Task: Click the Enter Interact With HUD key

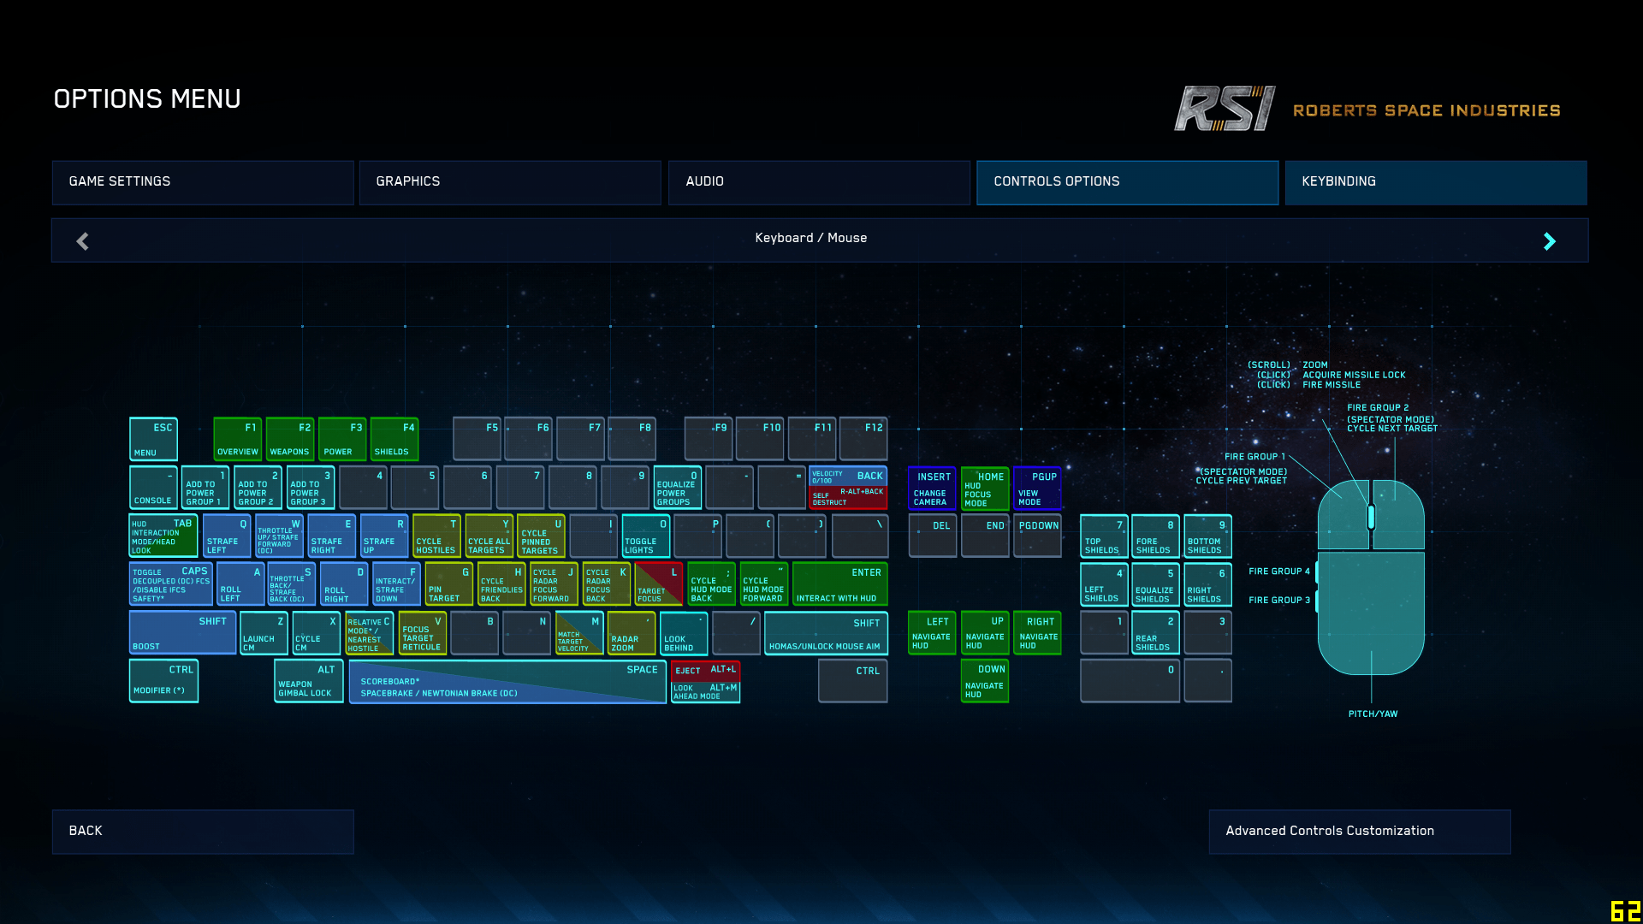Action: [x=839, y=584]
